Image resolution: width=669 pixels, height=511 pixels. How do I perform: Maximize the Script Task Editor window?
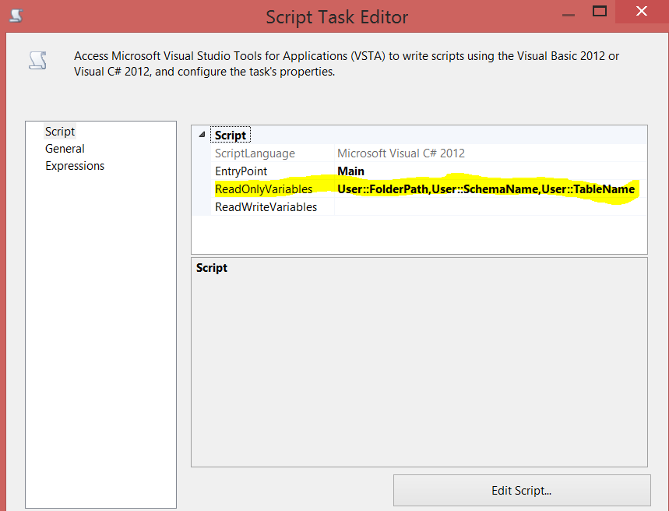coord(599,12)
